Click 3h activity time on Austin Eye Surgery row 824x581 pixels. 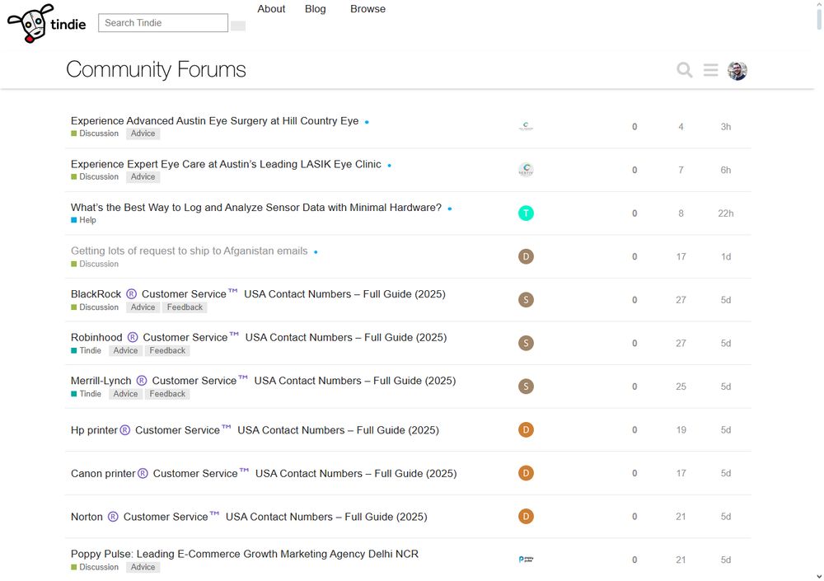[x=726, y=127]
